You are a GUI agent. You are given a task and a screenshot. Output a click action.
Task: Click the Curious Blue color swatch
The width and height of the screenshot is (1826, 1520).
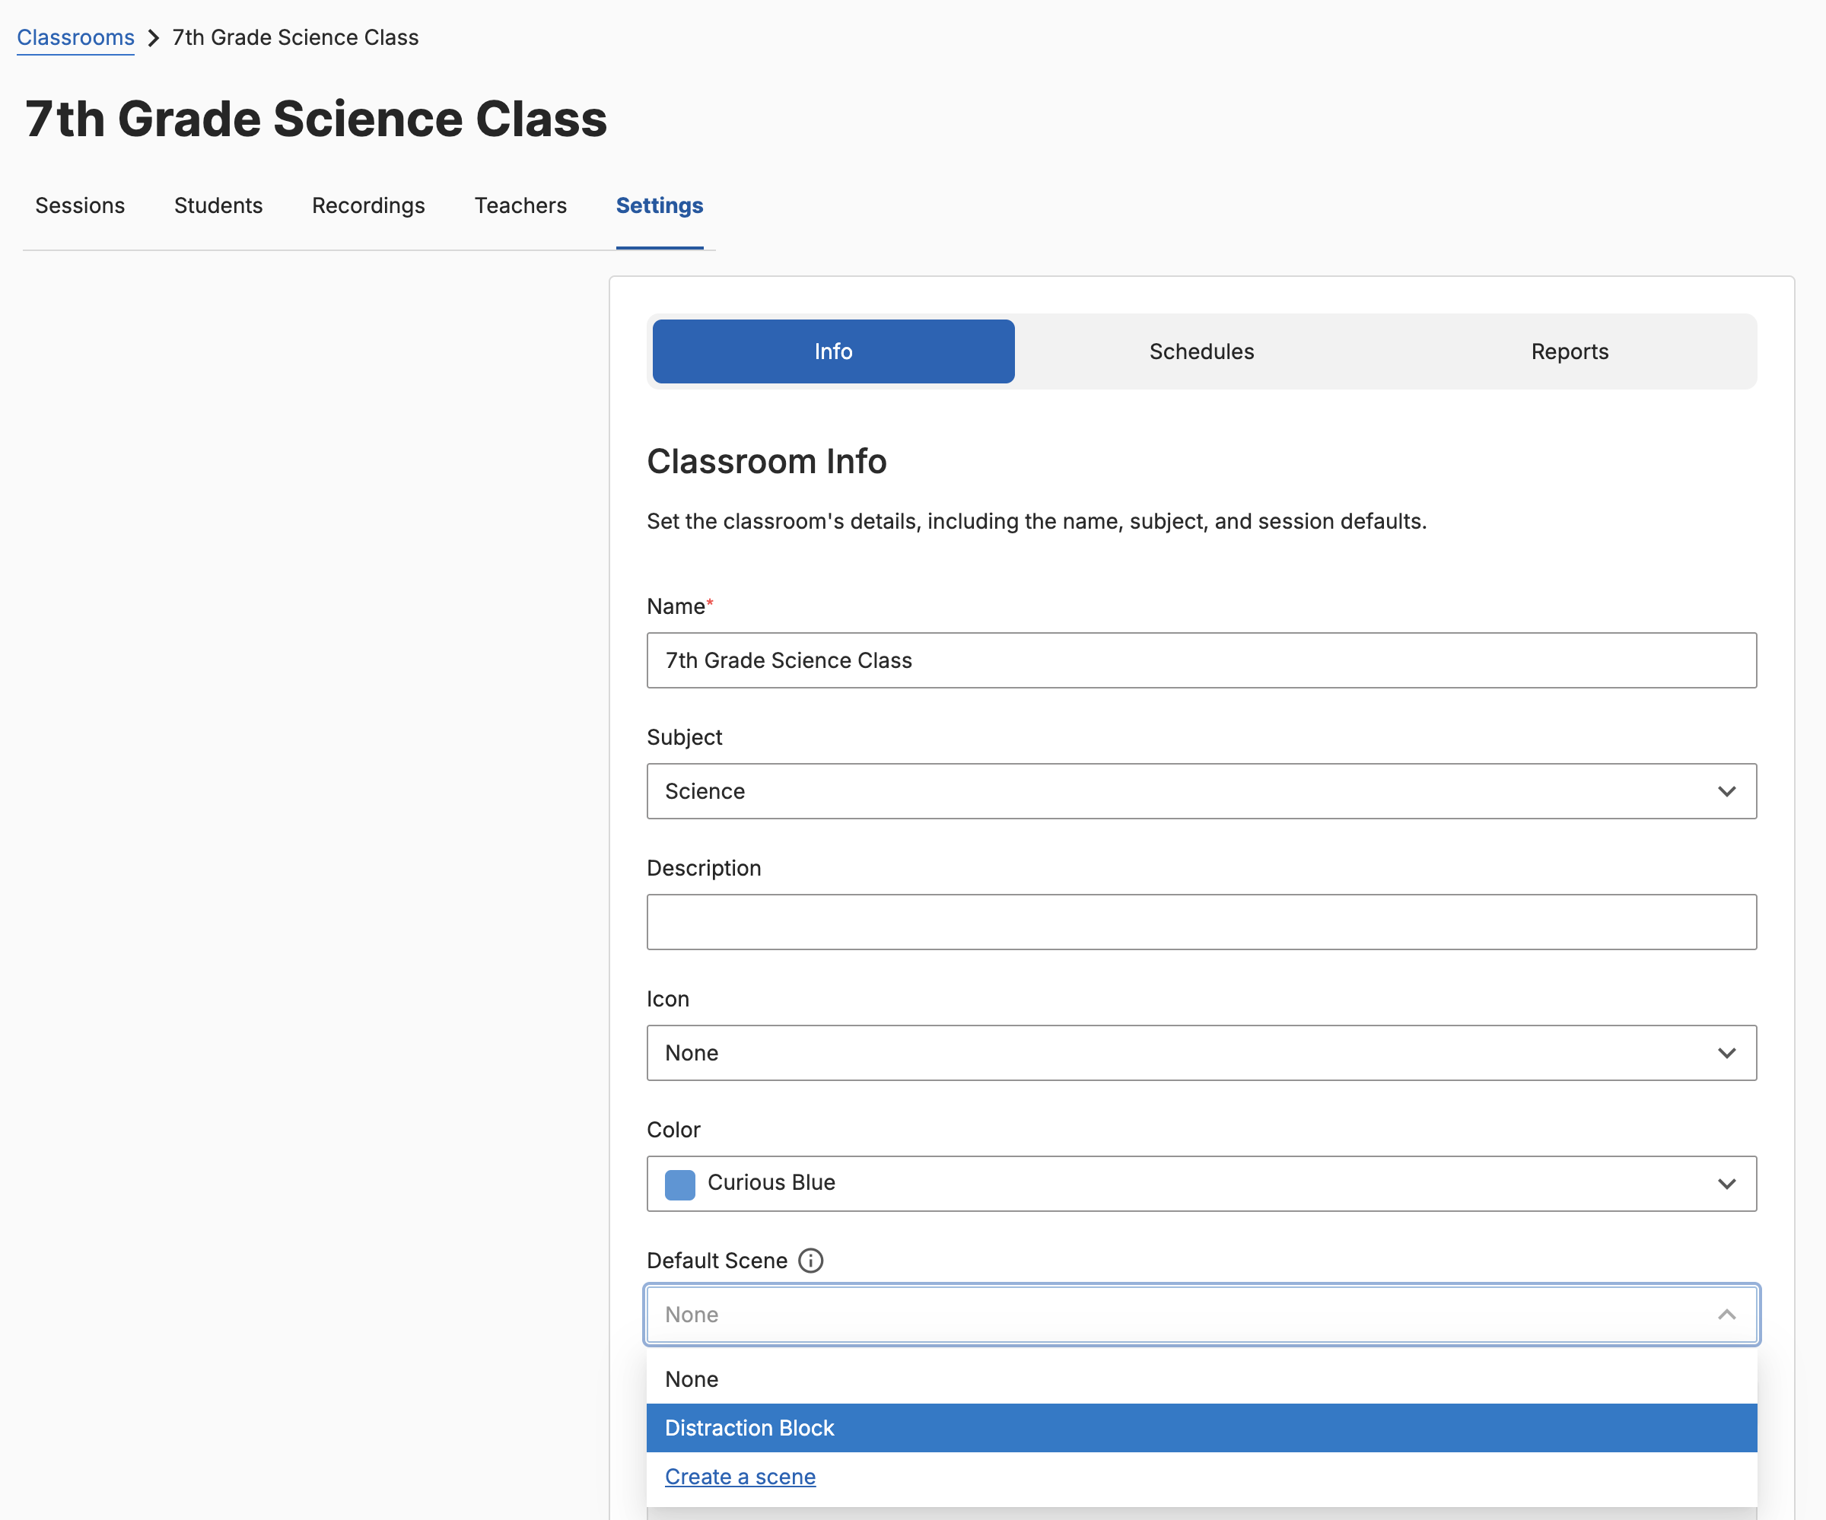680,1184
